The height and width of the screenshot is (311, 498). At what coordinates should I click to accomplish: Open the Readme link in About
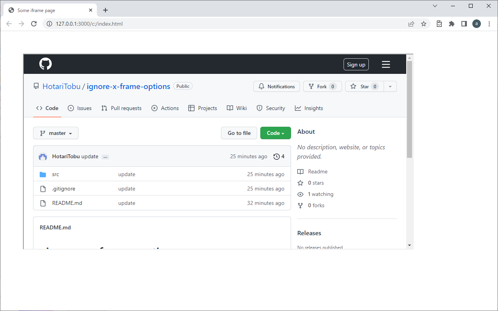point(312,171)
